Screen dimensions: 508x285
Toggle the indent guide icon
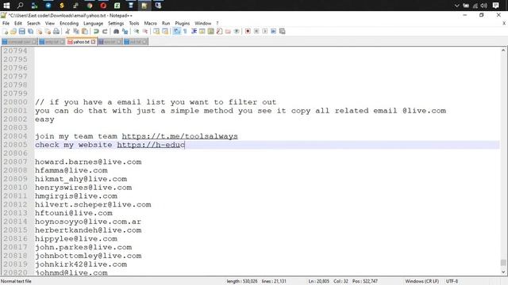194,32
